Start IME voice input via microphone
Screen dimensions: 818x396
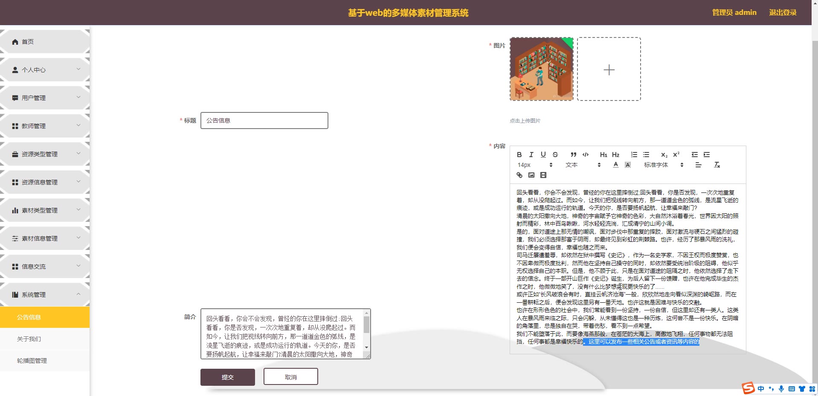tap(781, 389)
